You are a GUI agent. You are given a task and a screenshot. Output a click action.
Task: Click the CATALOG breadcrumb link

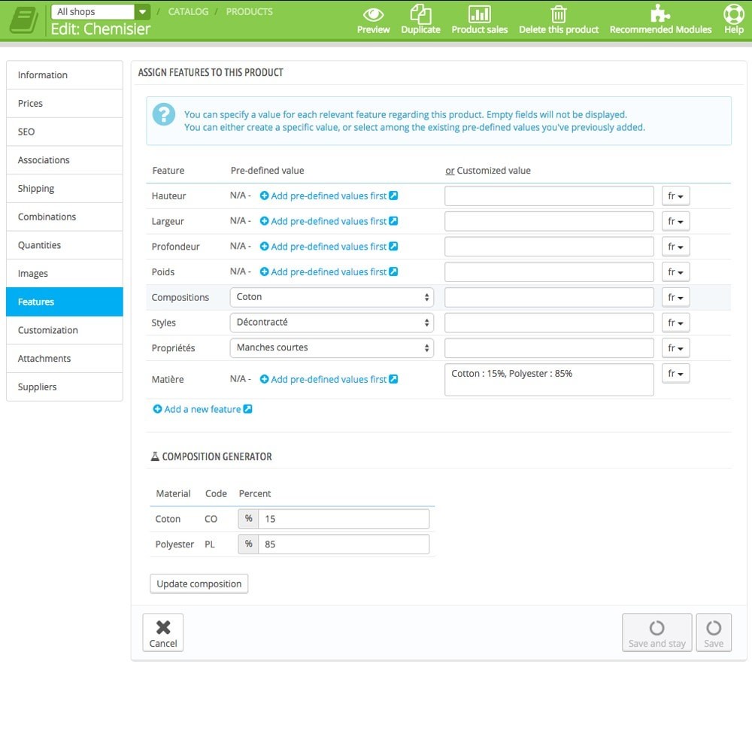tap(188, 11)
